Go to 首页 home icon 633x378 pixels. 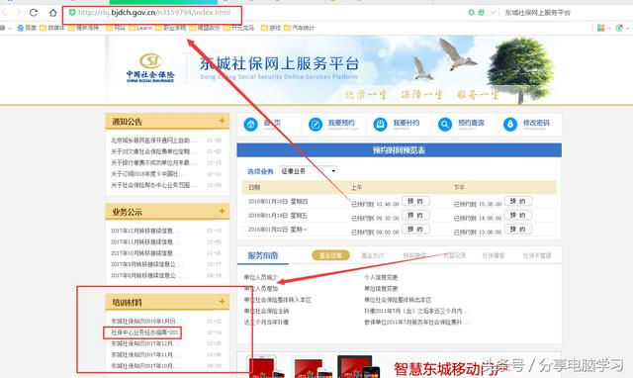[250, 124]
